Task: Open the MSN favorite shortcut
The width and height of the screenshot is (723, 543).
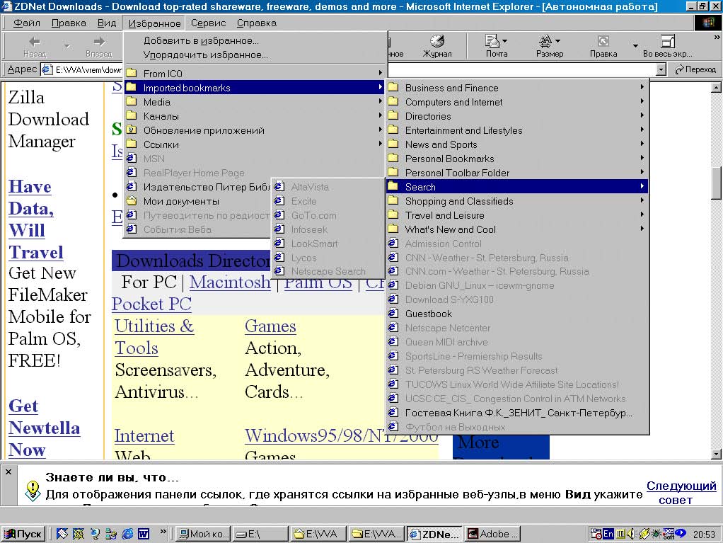Action: 255,159
